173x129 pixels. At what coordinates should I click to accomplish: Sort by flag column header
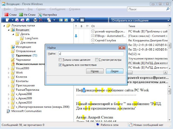coord(87,26)
